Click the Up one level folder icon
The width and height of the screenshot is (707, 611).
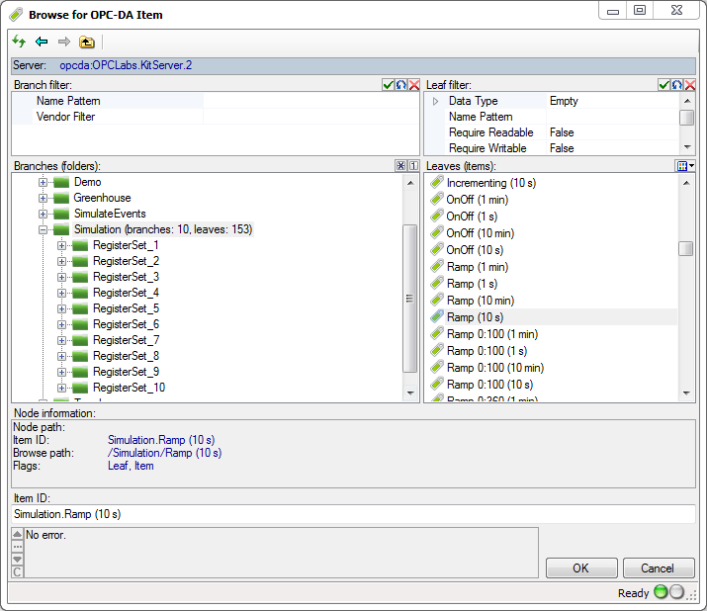(86, 42)
